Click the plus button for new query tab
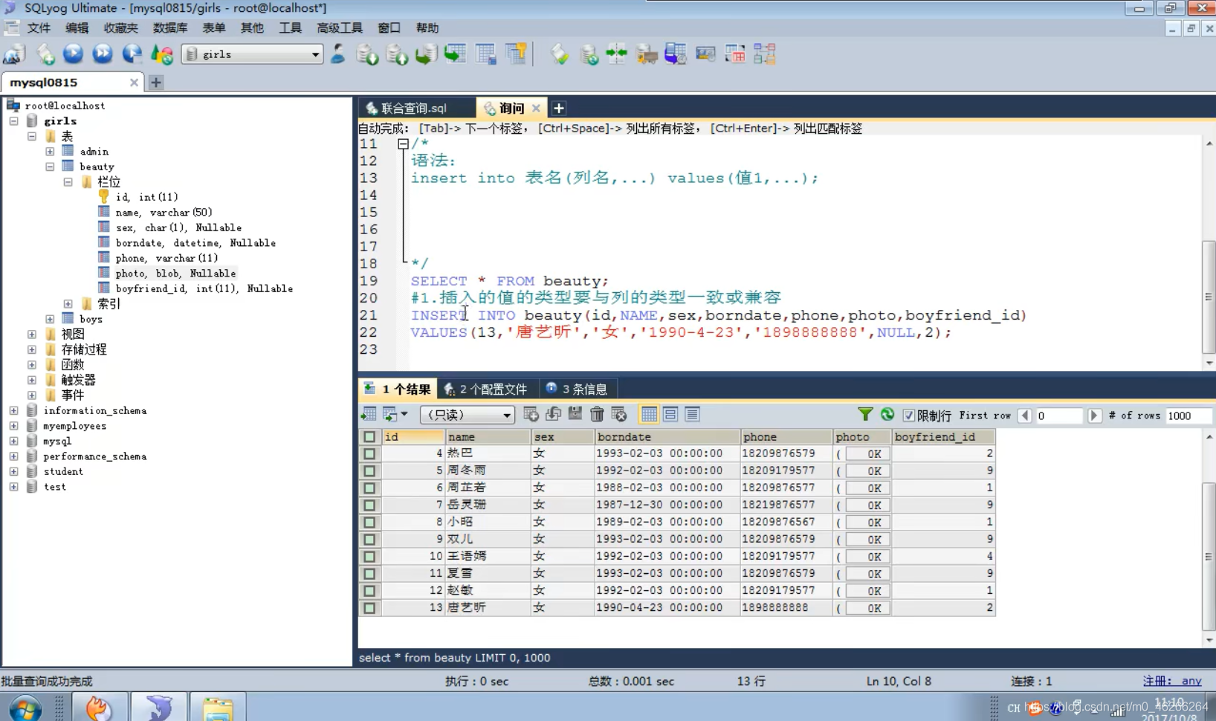The width and height of the screenshot is (1216, 721). pyautogui.click(x=559, y=109)
